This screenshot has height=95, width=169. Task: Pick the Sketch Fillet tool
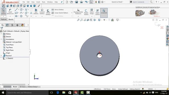(x=26, y=16)
